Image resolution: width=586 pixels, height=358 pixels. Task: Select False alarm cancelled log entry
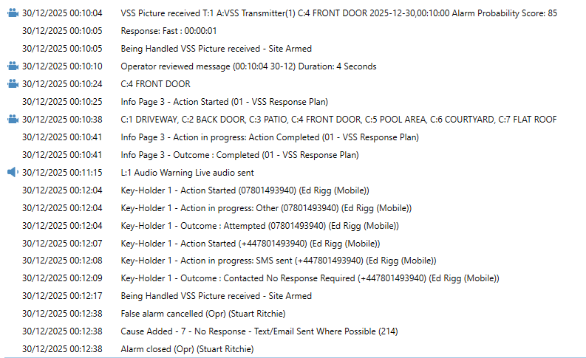(196, 313)
